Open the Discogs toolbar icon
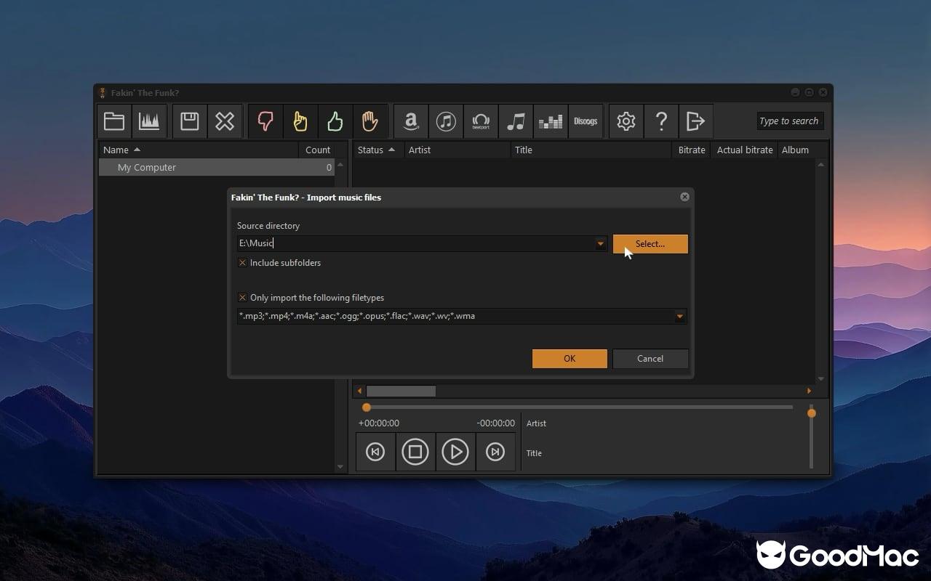 (x=586, y=121)
